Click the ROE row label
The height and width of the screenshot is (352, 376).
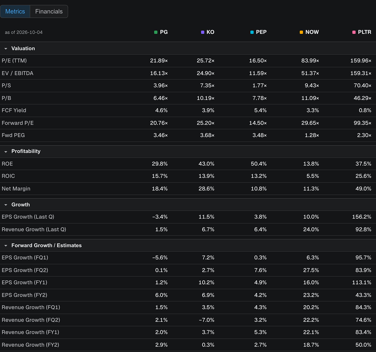pyautogui.click(x=7, y=164)
